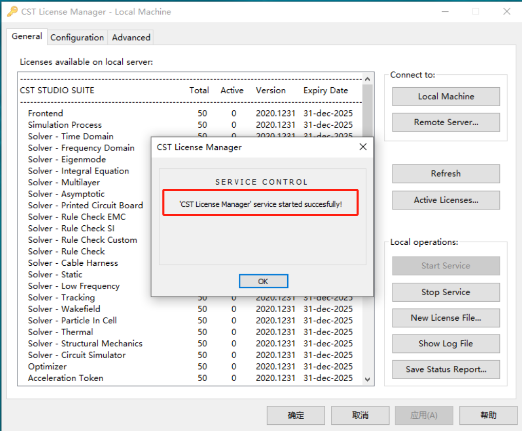522x431 pixels.
Task: Select Solver - Wakefield row
Action: pyautogui.click(x=190, y=309)
